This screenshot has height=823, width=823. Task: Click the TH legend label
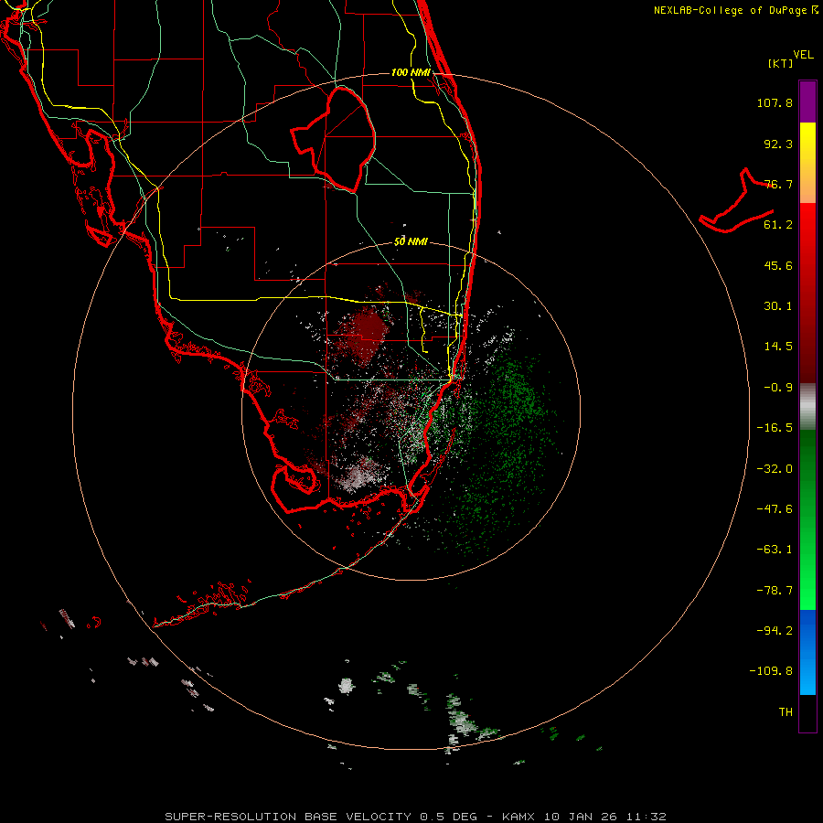(786, 712)
